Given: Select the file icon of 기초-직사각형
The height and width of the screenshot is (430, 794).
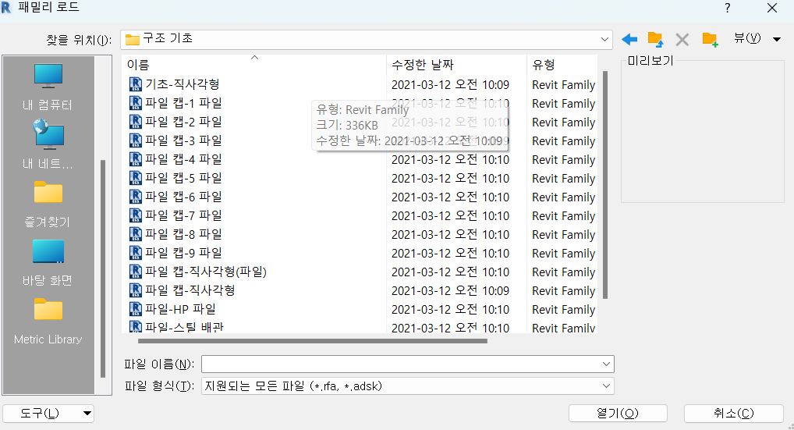Looking at the screenshot, I should click(135, 84).
